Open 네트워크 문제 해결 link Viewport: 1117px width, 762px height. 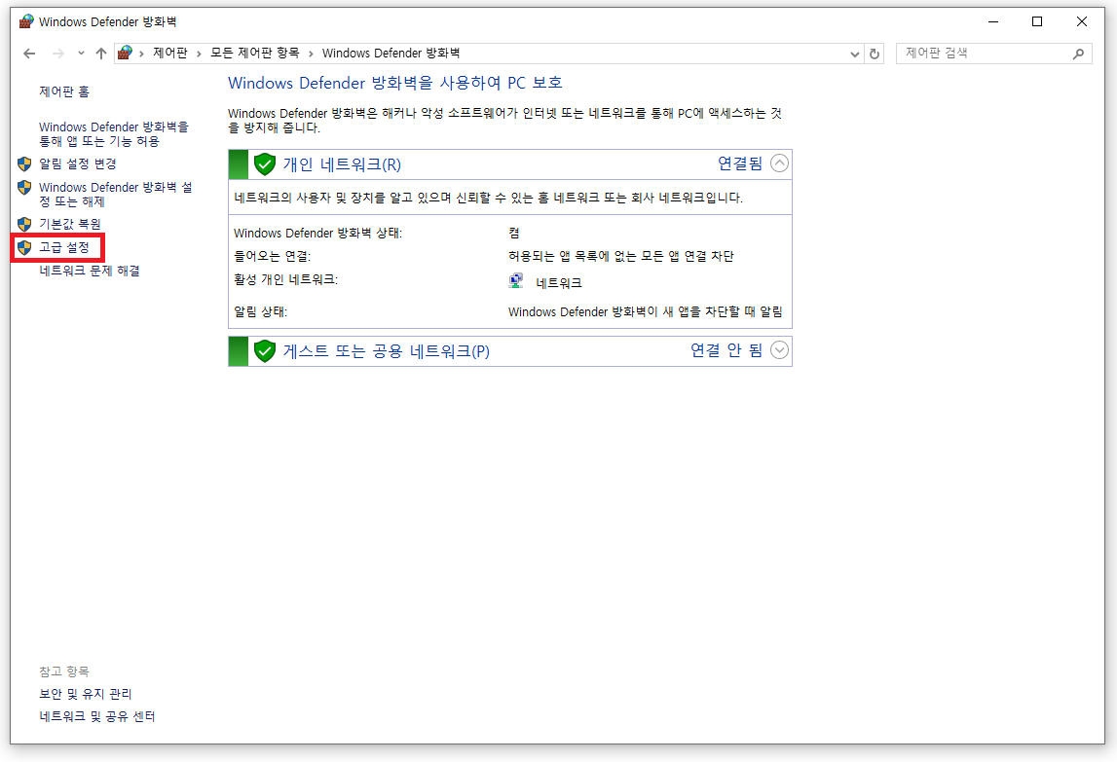(x=90, y=271)
